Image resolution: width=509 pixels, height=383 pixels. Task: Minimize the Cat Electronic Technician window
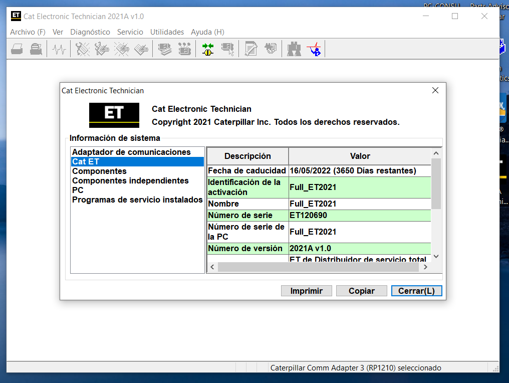point(426,16)
